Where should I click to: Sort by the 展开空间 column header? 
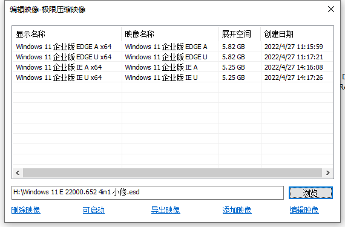pyautogui.click(x=240, y=34)
